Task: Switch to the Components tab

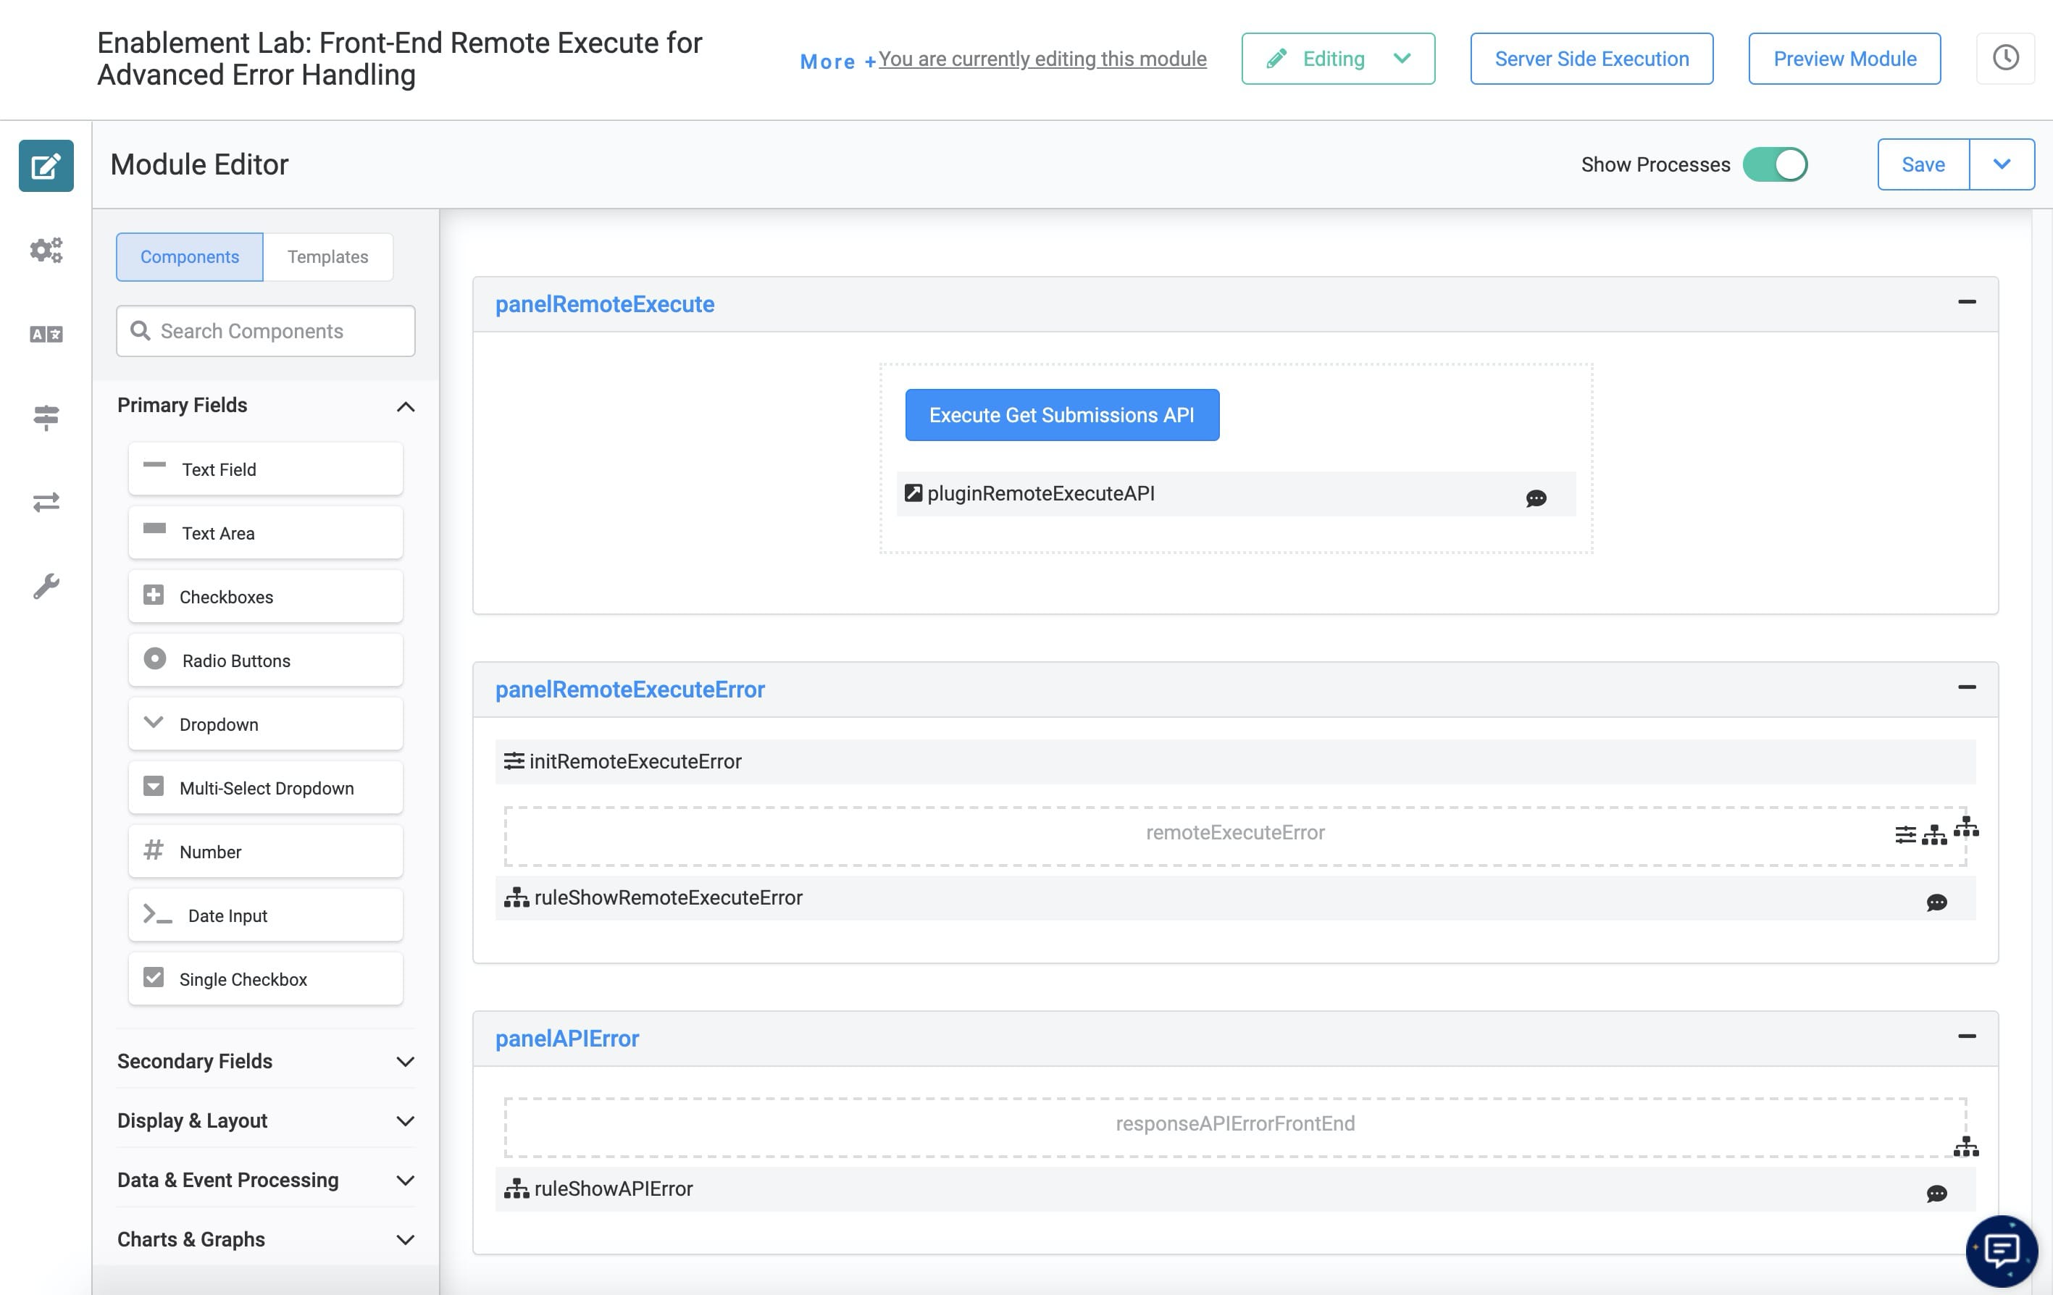Action: [x=189, y=256]
